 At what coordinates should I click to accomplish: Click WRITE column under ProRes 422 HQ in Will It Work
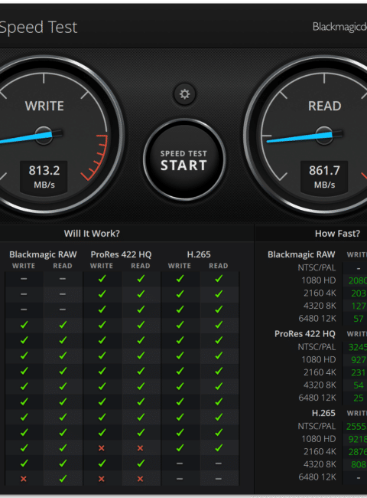[x=102, y=266]
